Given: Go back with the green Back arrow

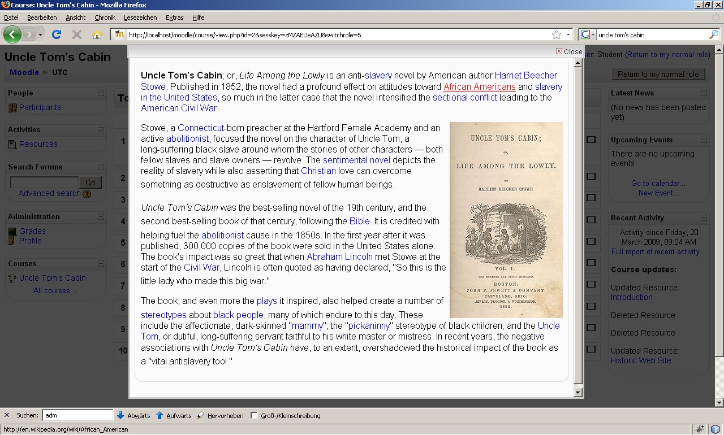Looking at the screenshot, I should pyautogui.click(x=12, y=34).
